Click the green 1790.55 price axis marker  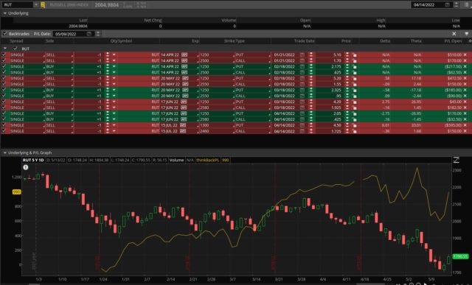pyautogui.click(x=460, y=256)
